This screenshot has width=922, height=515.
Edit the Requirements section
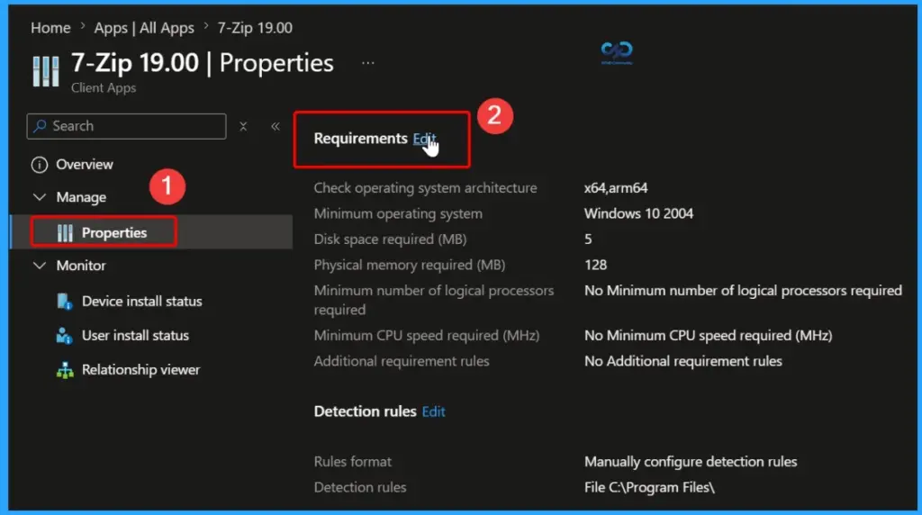(x=423, y=139)
